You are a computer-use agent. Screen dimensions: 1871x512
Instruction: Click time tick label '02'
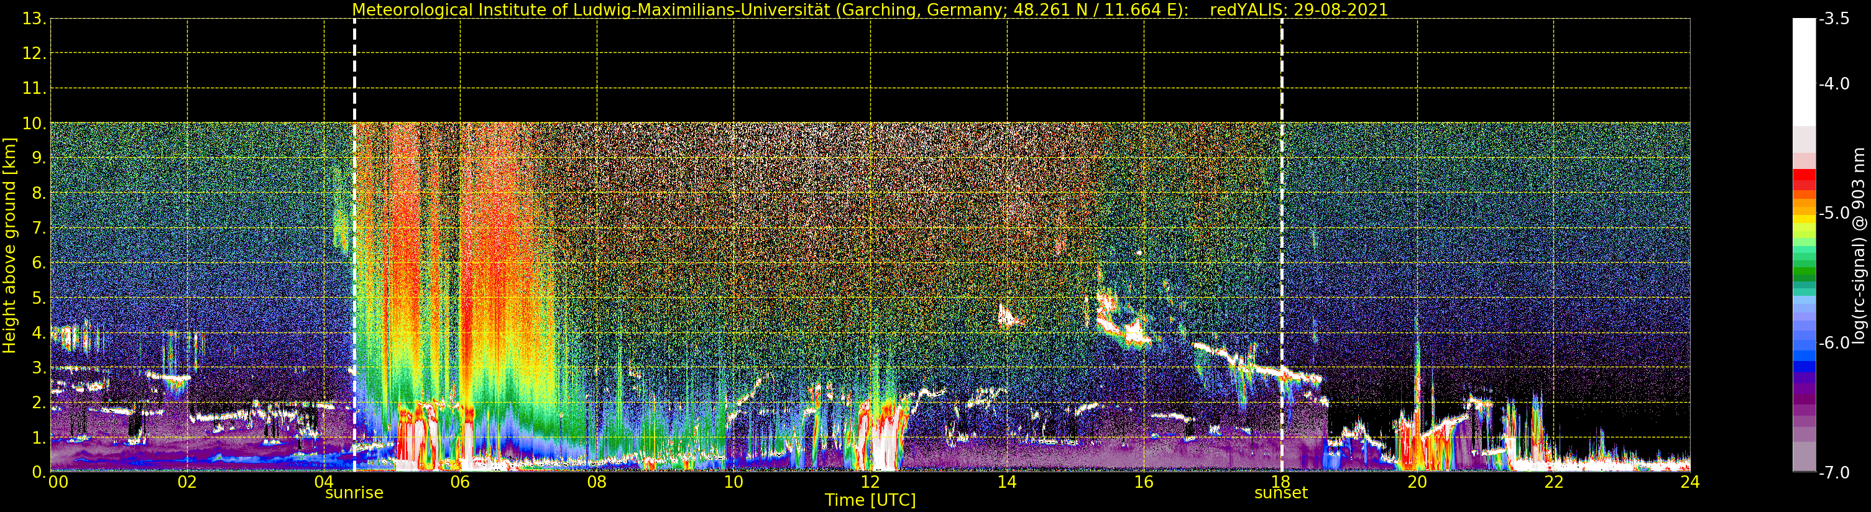click(x=187, y=482)
